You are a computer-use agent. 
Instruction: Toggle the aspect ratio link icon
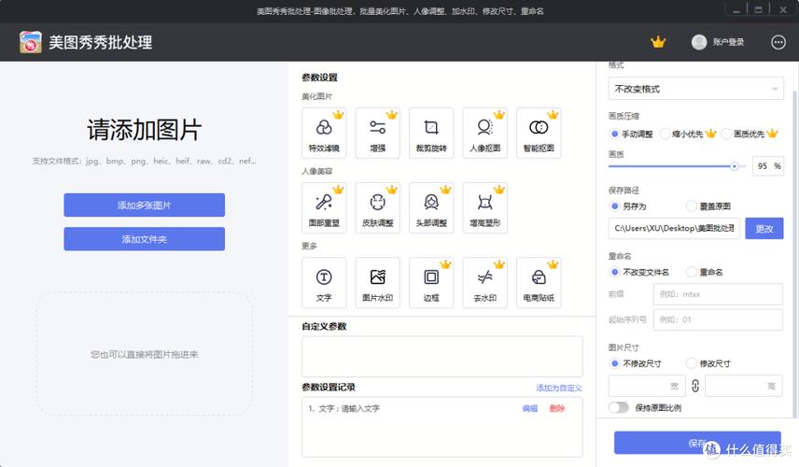[695, 386]
